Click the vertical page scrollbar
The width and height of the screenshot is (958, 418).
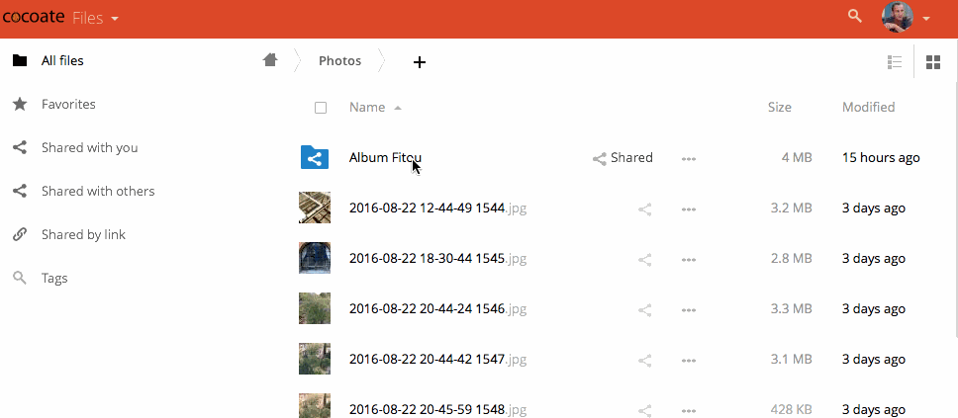(x=955, y=208)
